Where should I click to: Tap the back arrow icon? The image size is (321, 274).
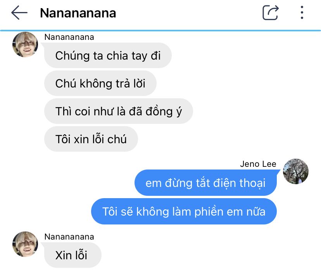coord(19,13)
